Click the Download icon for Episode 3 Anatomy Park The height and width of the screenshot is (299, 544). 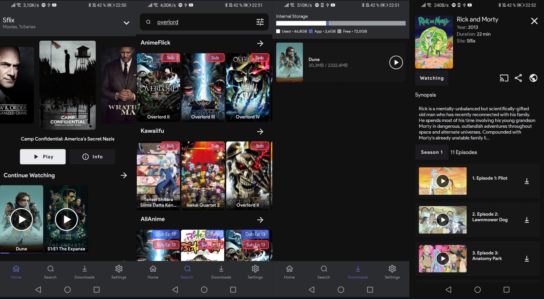[527, 259]
